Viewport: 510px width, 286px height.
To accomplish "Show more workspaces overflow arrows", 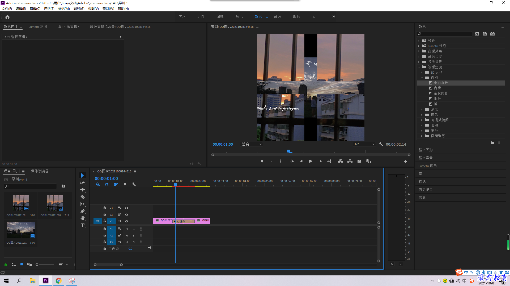I will pos(334,17).
